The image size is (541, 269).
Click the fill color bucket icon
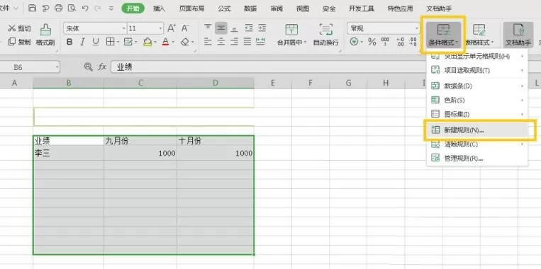coord(147,42)
